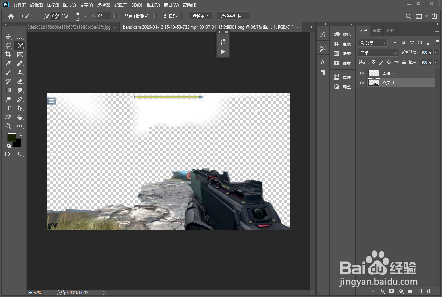The width and height of the screenshot is (442, 297).
Task: Select the Pen tool
Action: pyautogui.click(x=20, y=99)
